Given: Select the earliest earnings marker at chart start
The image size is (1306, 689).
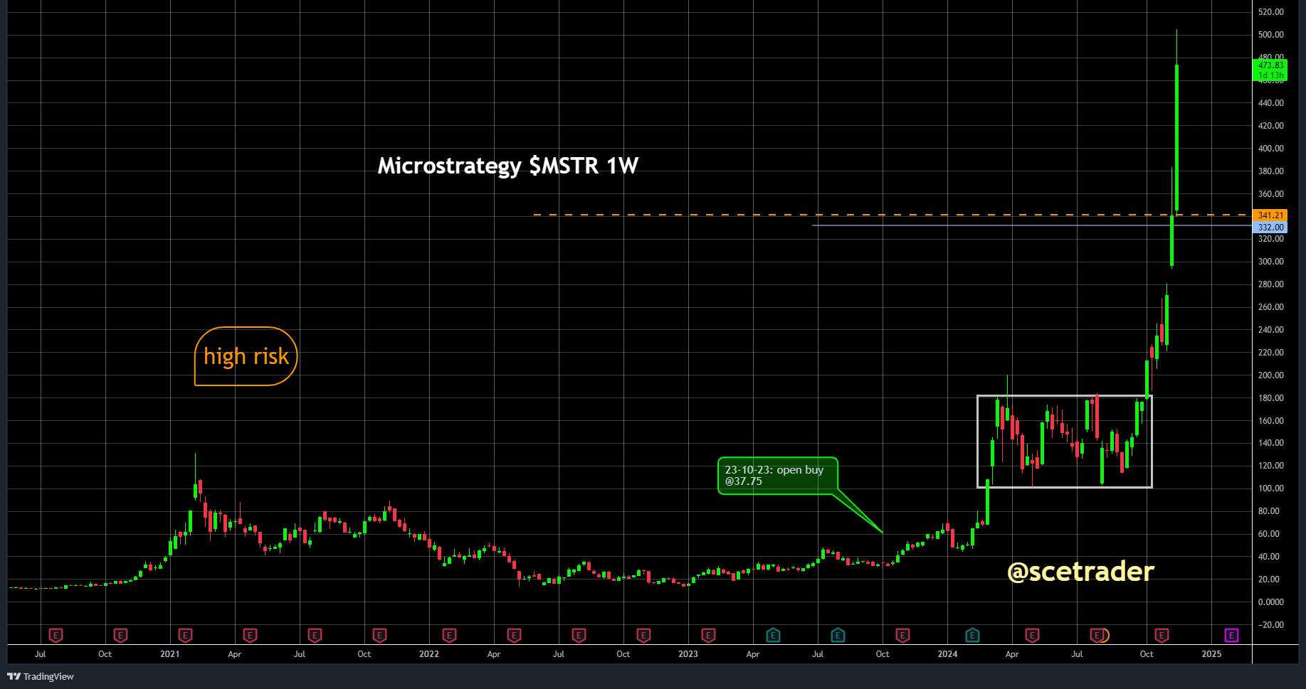Looking at the screenshot, I should tap(56, 635).
